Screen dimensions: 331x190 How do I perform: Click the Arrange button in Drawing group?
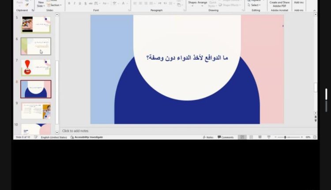[x=202, y=3]
